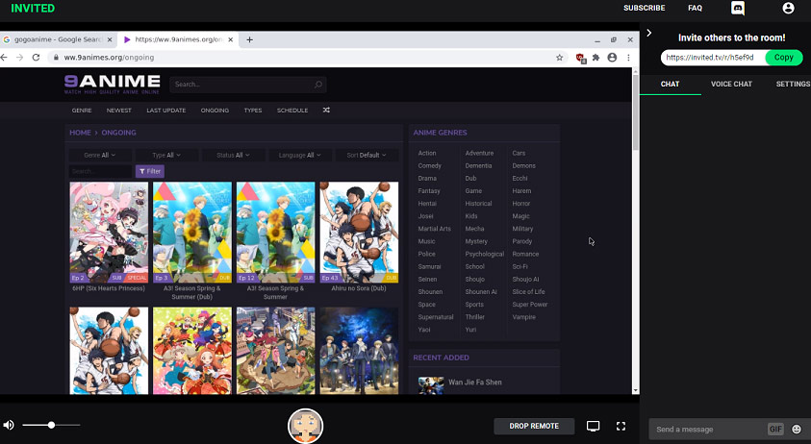This screenshot has height=444, width=811.
Task: Adjust the volume slider knob
Action: pyautogui.click(x=51, y=425)
